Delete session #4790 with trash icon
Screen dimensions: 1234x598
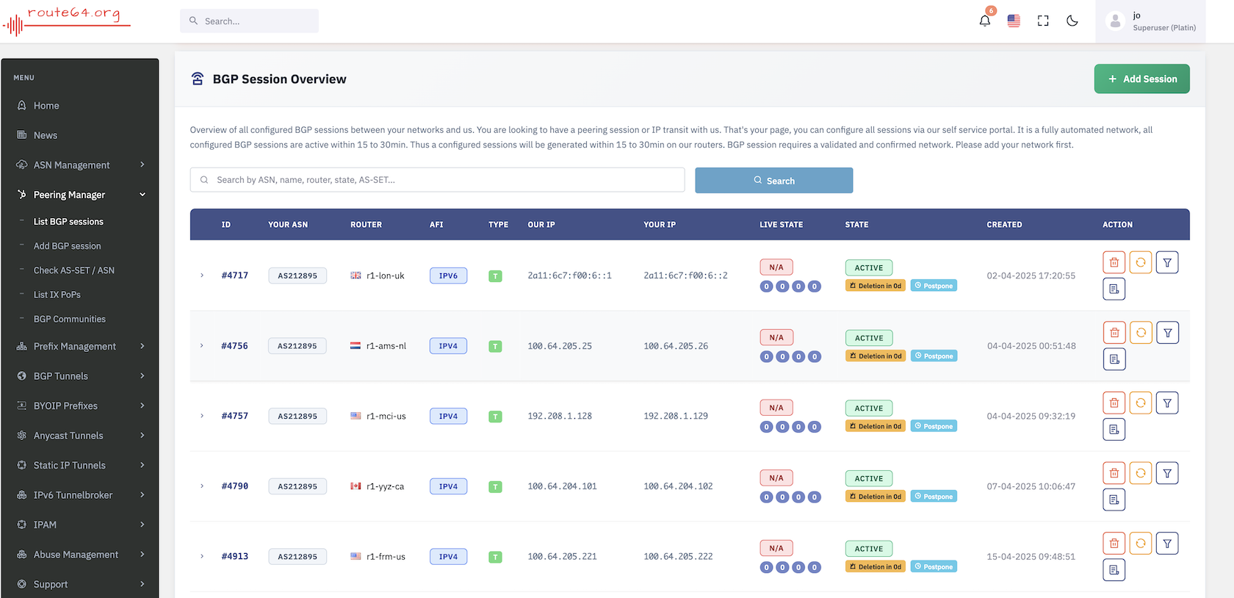(1114, 473)
